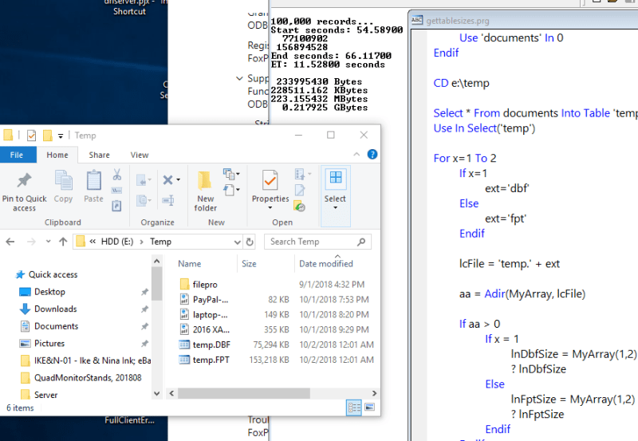Image resolution: width=638 pixels, height=441 pixels.
Task: Click the gettablesizes.prg window title
Action: coord(458,21)
